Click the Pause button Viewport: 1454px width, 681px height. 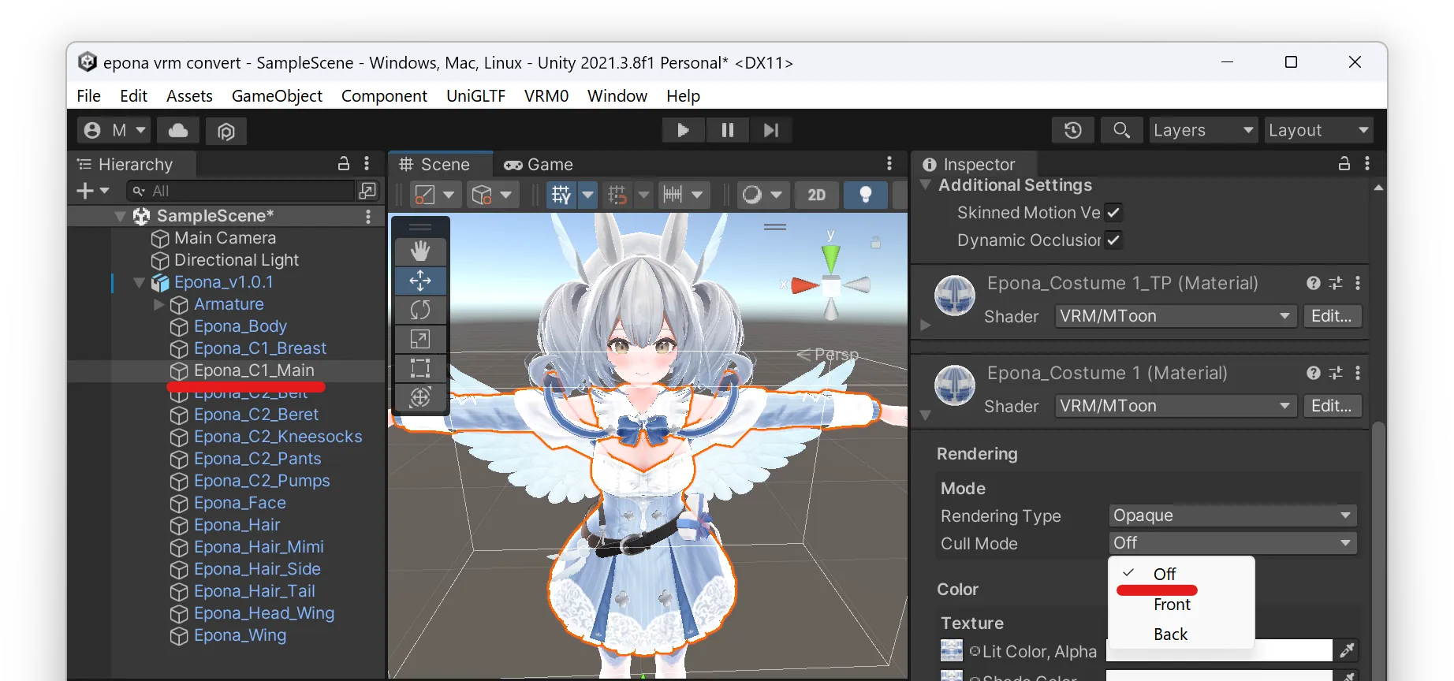(x=727, y=130)
